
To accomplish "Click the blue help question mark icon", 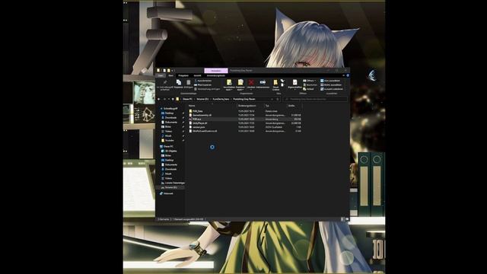I will pyautogui.click(x=348, y=75).
